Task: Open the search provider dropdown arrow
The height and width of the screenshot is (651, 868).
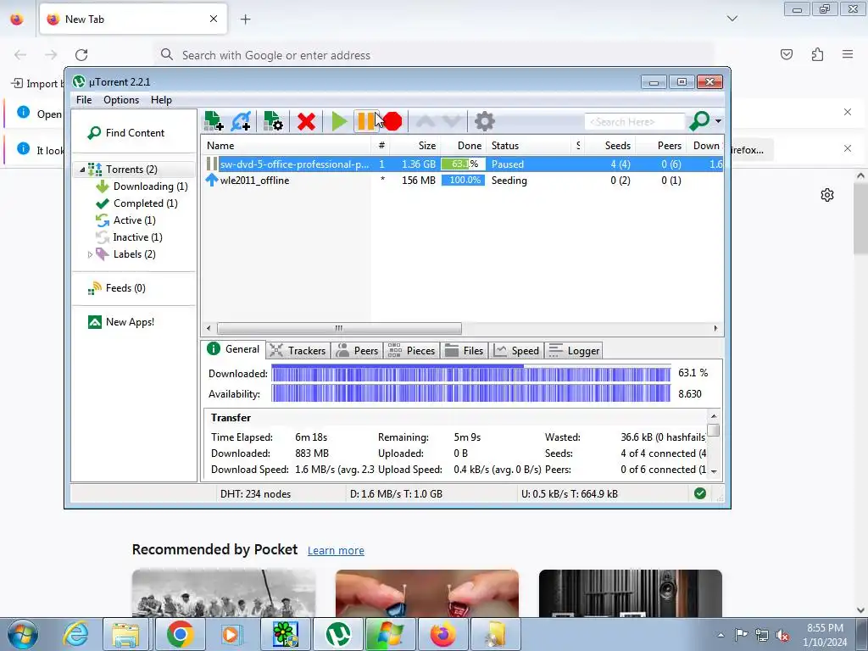Action: pos(718,121)
